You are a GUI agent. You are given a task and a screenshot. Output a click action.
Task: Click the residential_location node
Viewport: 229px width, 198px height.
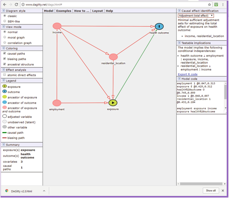click(x=113, y=57)
